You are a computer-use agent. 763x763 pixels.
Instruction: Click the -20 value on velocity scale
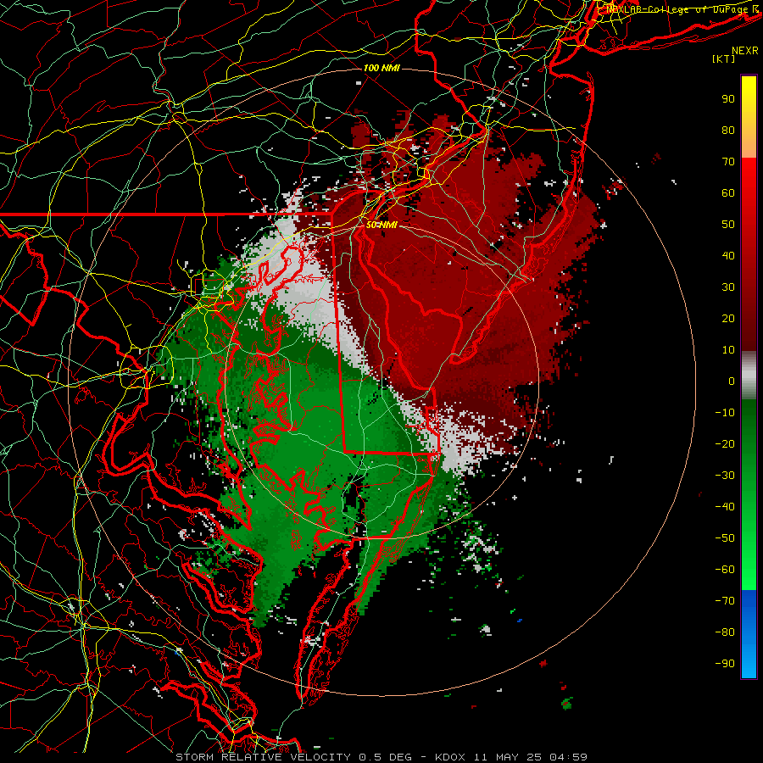point(725,443)
